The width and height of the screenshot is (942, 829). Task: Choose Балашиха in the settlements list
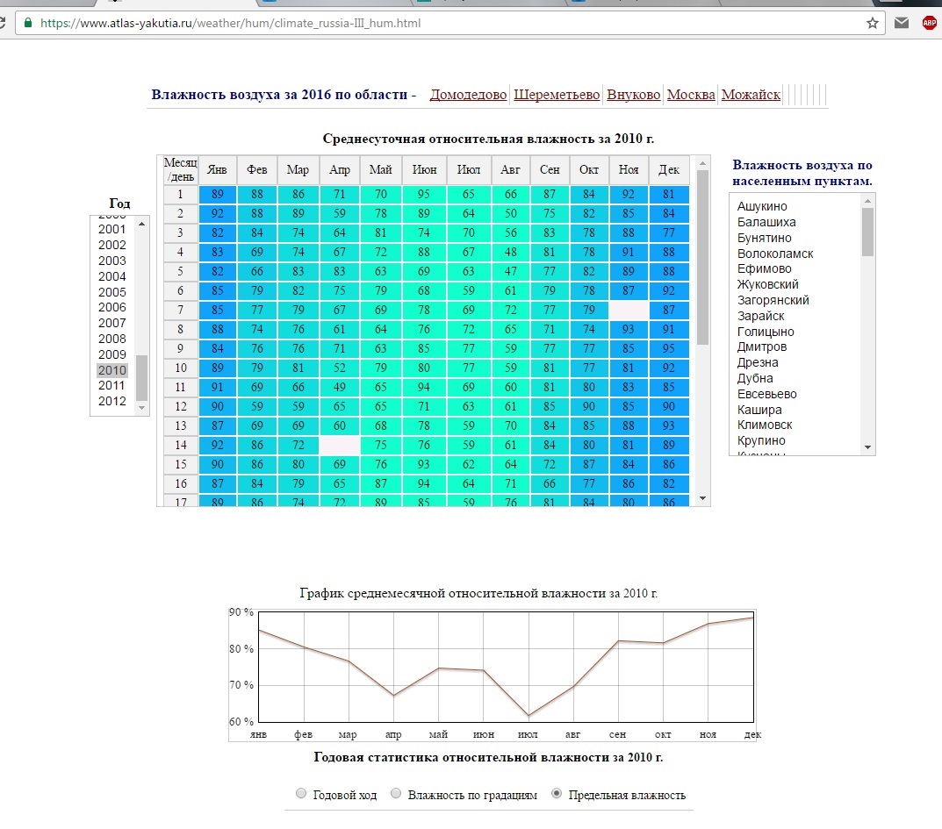point(766,222)
